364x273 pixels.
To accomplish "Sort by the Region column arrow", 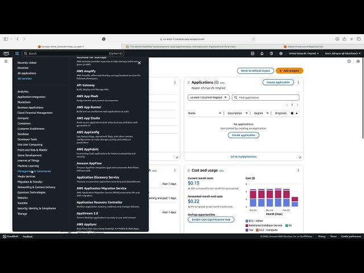I will click(267, 113).
